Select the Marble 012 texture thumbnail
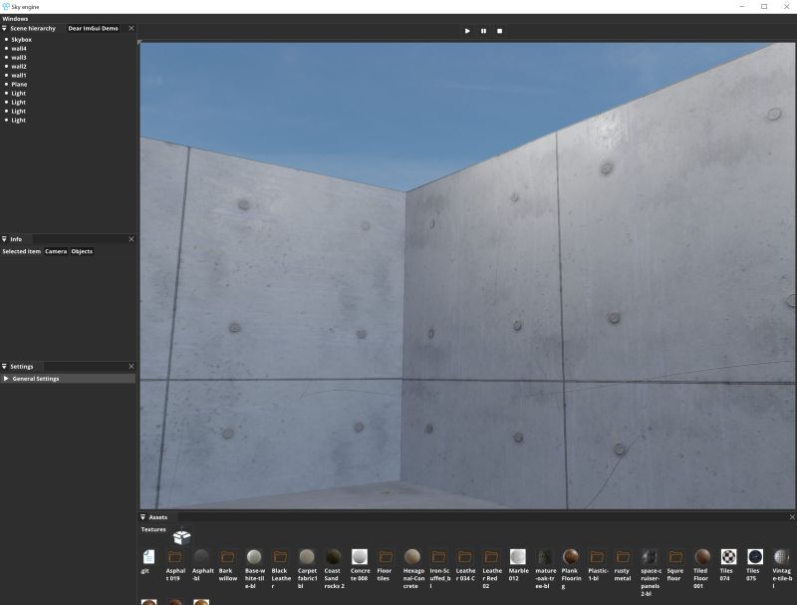The image size is (797, 605). pyautogui.click(x=517, y=558)
